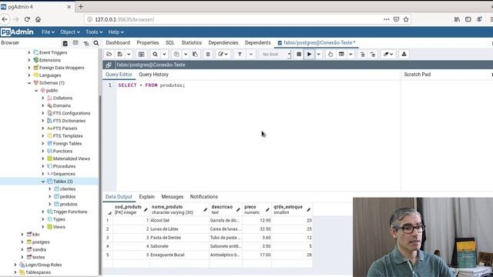Select the Álcool Gel cell

[x=179, y=221]
